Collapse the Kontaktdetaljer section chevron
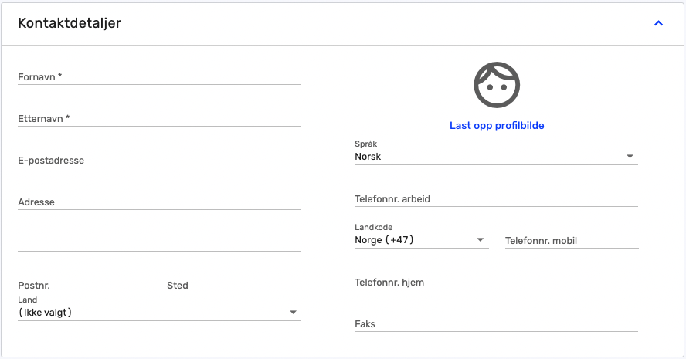The width and height of the screenshot is (686, 359). pos(658,23)
